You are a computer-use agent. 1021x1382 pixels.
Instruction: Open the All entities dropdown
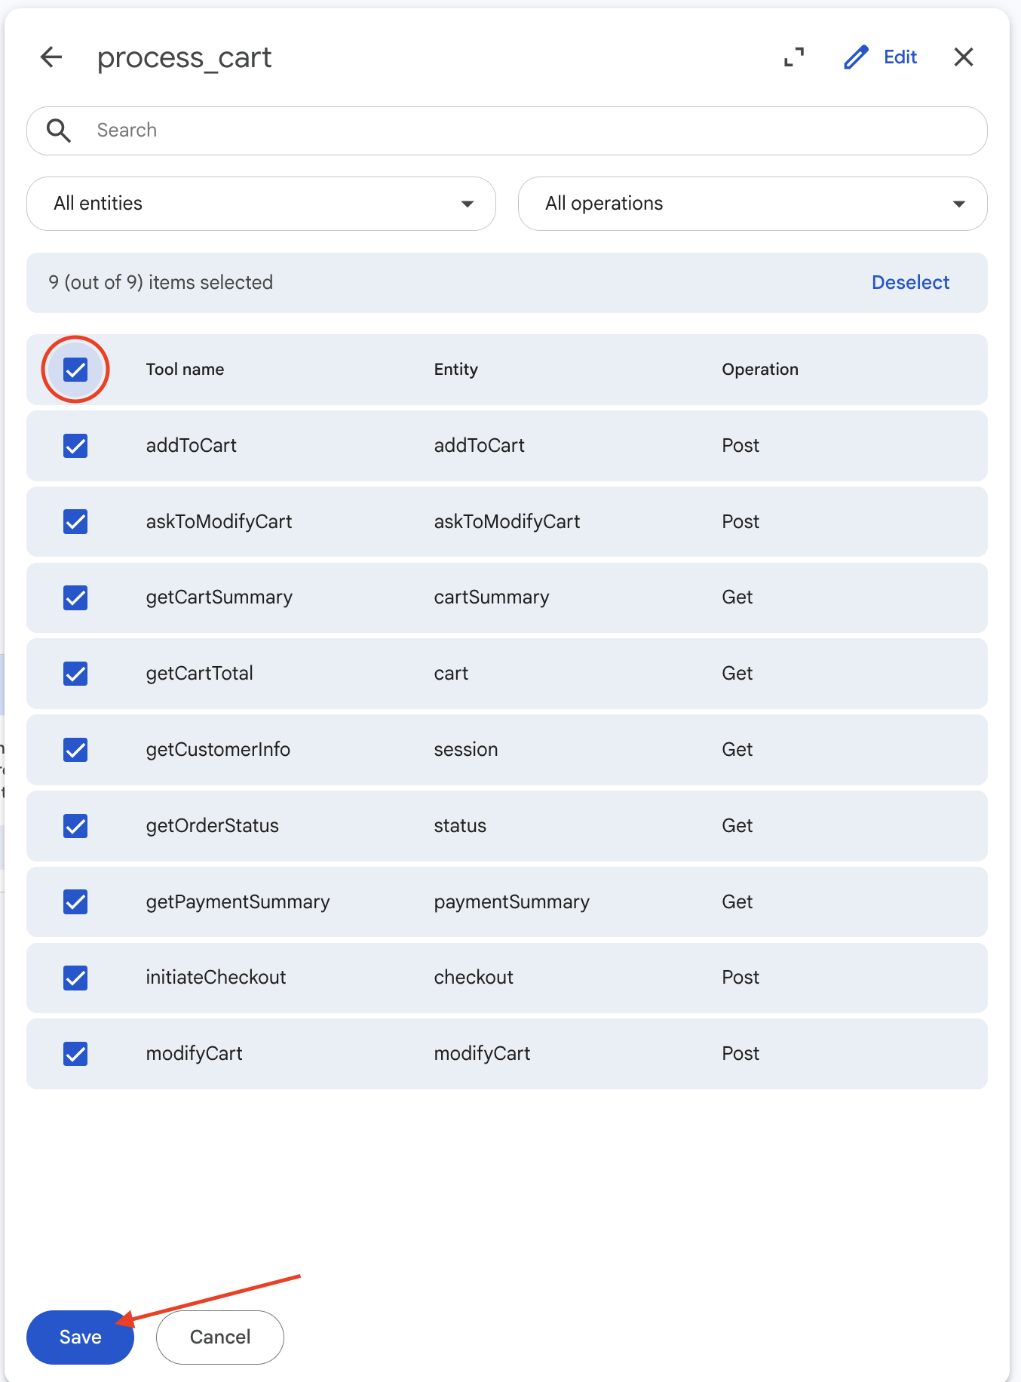[261, 204]
